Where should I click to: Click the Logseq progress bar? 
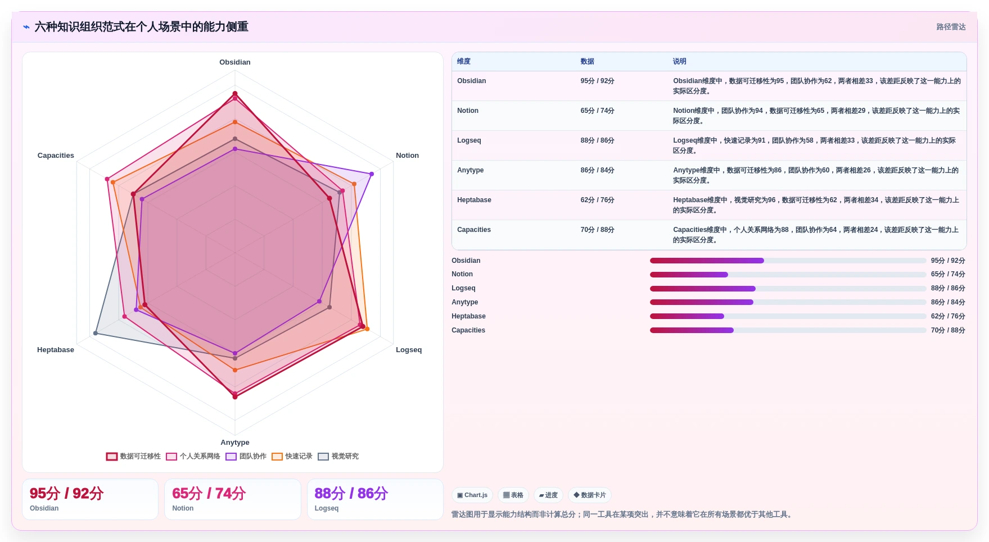coord(788,289)
